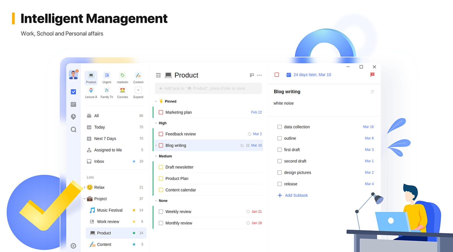Click the Add task input field
453x252 pixels.
pos(208,88)
